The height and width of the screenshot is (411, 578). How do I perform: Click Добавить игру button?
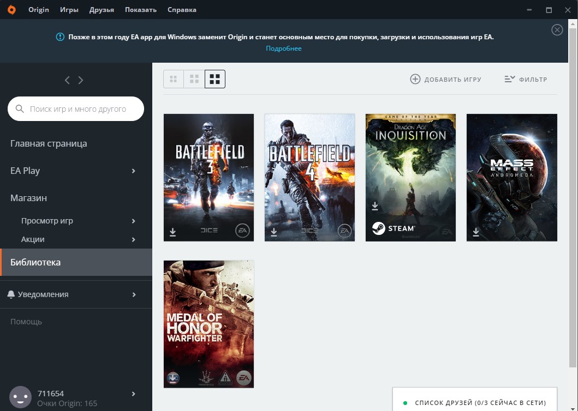[446, 79]
